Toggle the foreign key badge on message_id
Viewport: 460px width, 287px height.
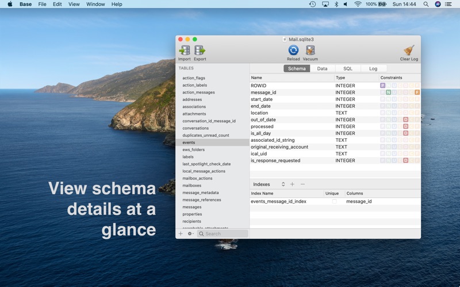(x=417, y=92)
